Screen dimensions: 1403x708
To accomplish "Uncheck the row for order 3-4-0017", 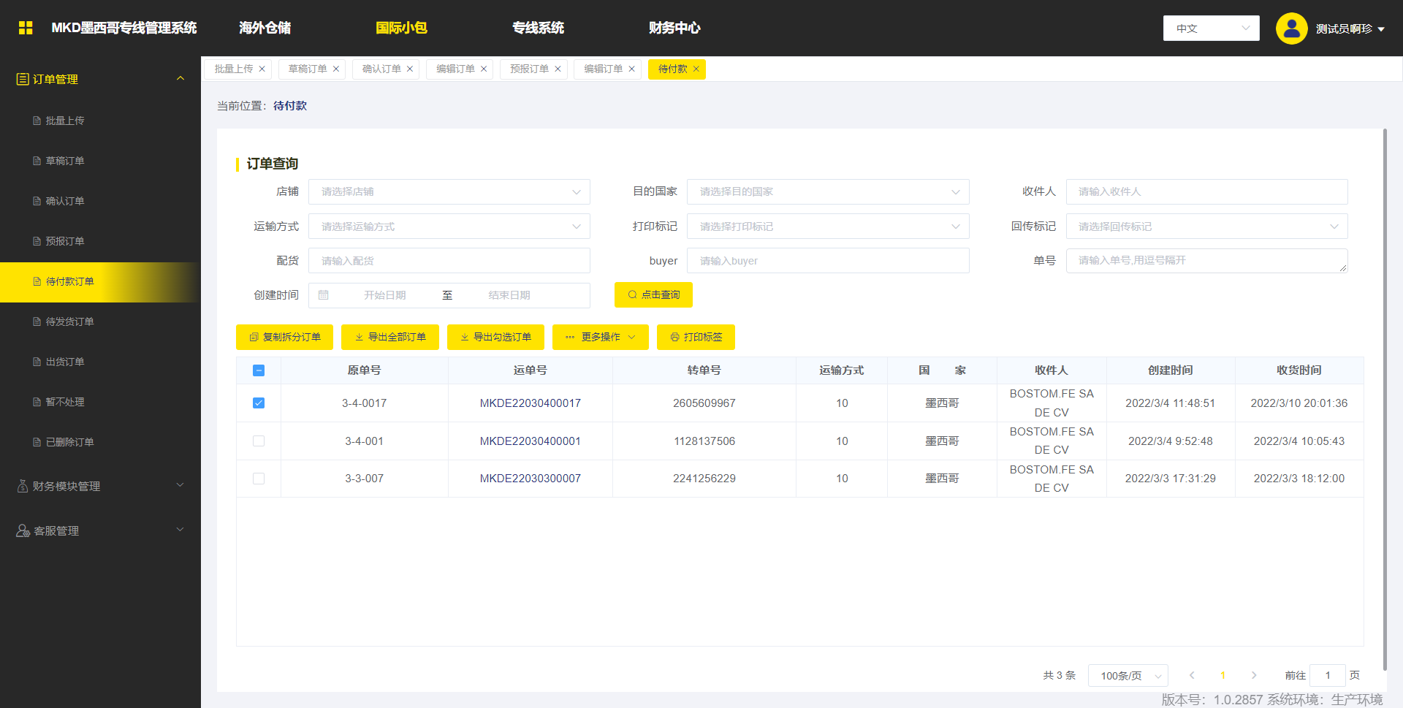I will (x=259, y=403).
